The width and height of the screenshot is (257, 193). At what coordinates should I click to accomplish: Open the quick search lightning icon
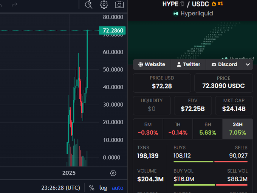pyautogui.click(x=88, y=5)
